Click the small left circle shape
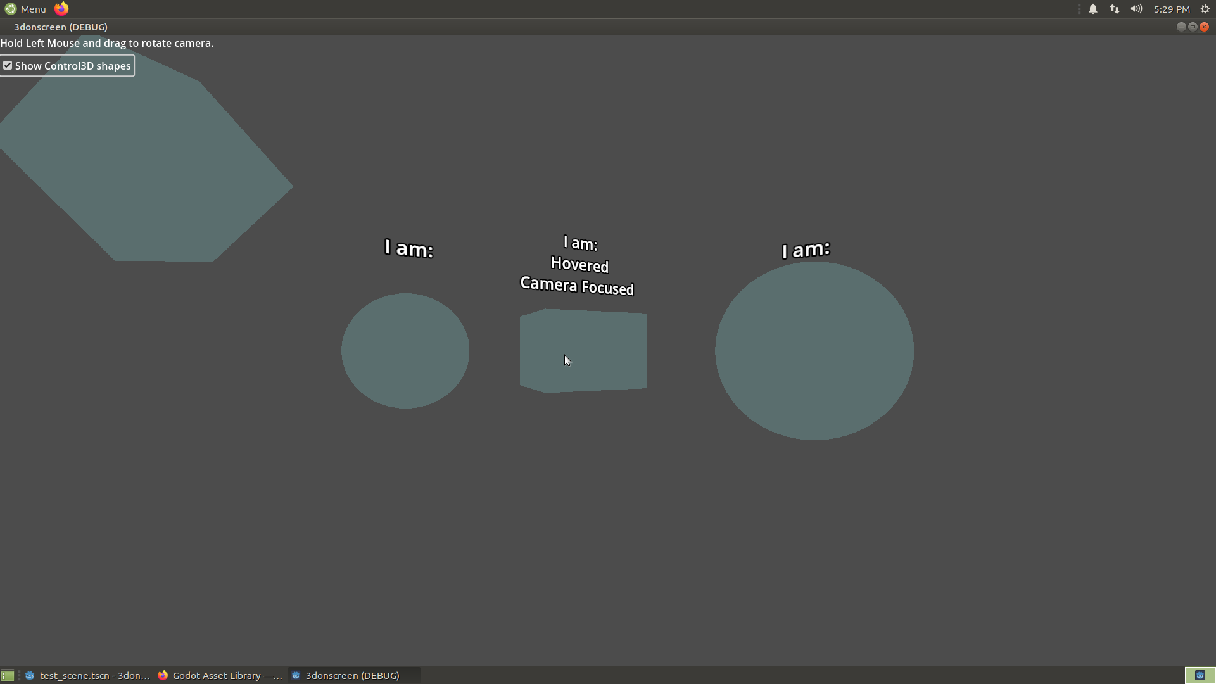Screen dimensions: 1216x684 point(405,351)
